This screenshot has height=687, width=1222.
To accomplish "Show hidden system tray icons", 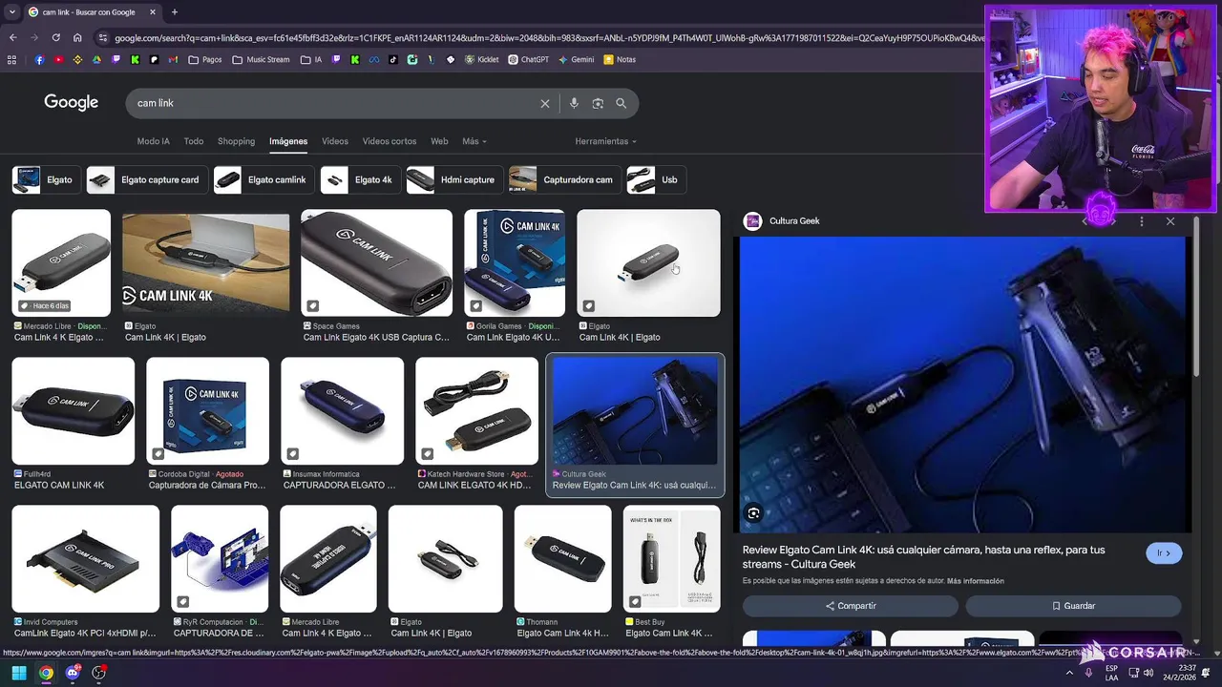I will click(1071, 673).
